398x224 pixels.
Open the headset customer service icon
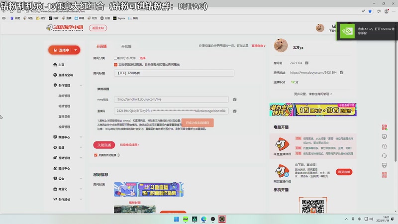pos(384,156)
